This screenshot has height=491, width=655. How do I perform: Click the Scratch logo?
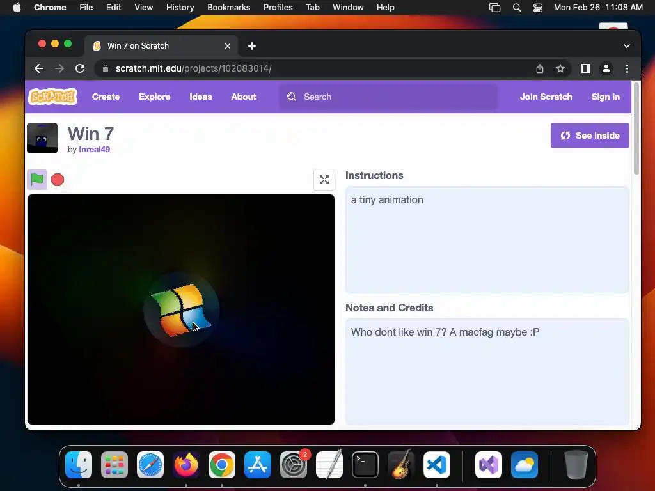53,97
